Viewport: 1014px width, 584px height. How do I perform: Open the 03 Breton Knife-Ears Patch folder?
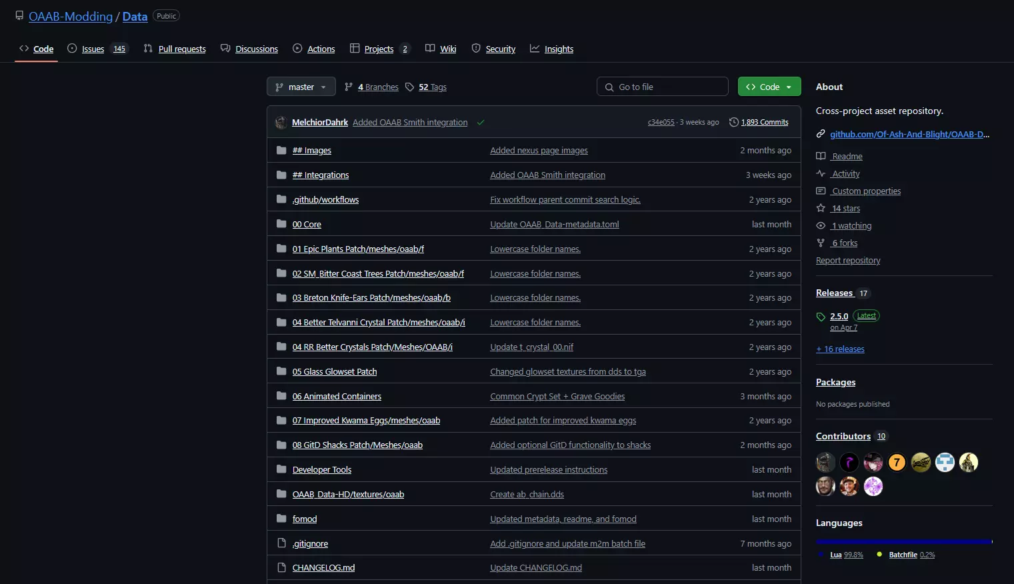[x=371, y=298]
